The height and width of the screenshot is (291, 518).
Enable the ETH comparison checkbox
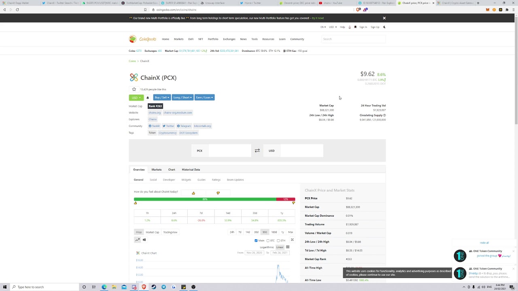[x=278, y=240]
